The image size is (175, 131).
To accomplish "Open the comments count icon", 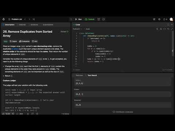I will (20, 114).
